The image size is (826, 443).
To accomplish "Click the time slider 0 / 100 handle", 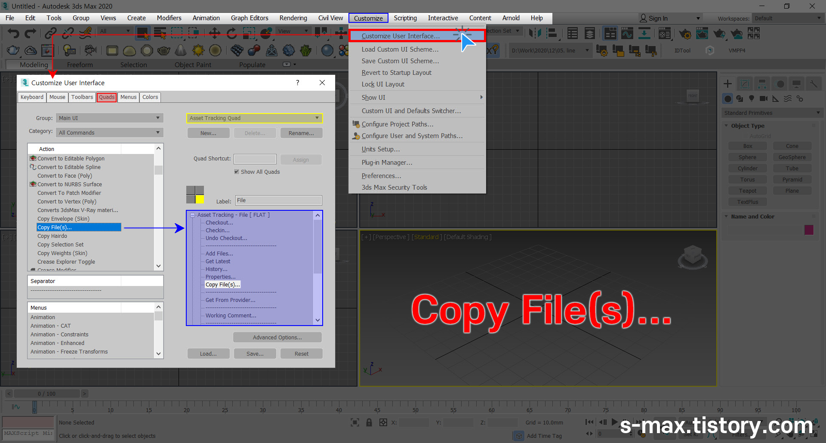I will tap(46, 394).
